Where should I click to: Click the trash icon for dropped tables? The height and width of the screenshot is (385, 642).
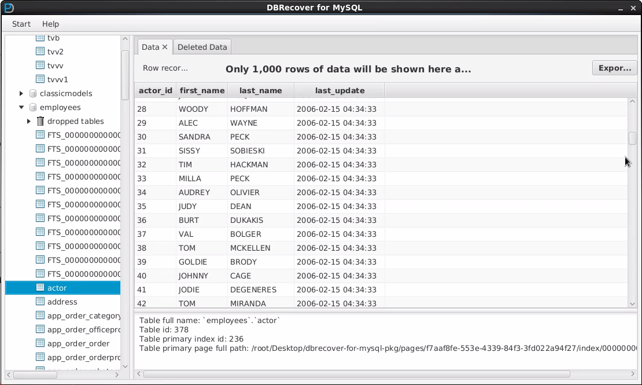[x=40, y=121]
